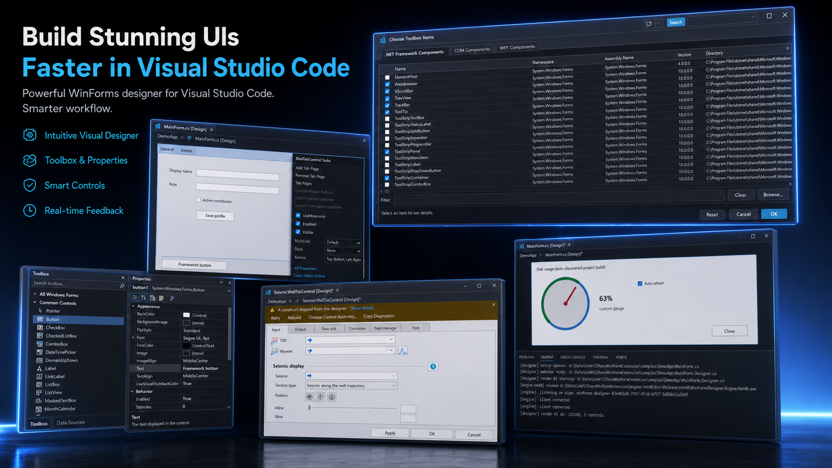This screenshot has height=468, width=832.
Task: Click the Property Pages icon in Properties toolbar
Action: tap(153, 298)
